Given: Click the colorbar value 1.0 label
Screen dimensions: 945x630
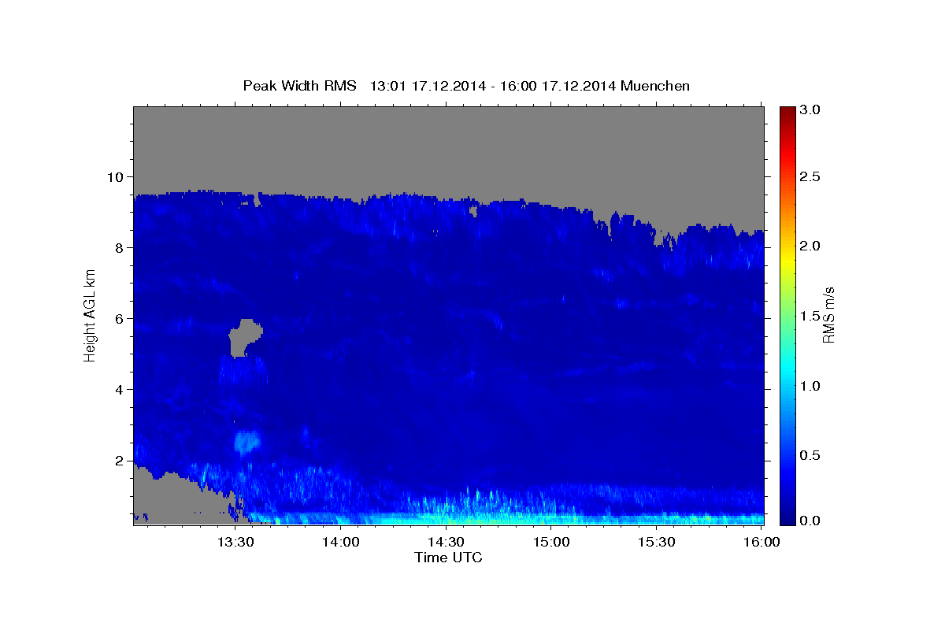Looking at the screenshot, I should tap(810, 386).
